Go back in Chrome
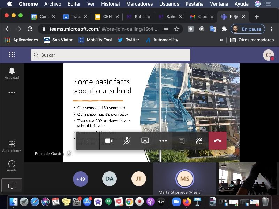This screenshot has width=279, height=209. (8, 29)
